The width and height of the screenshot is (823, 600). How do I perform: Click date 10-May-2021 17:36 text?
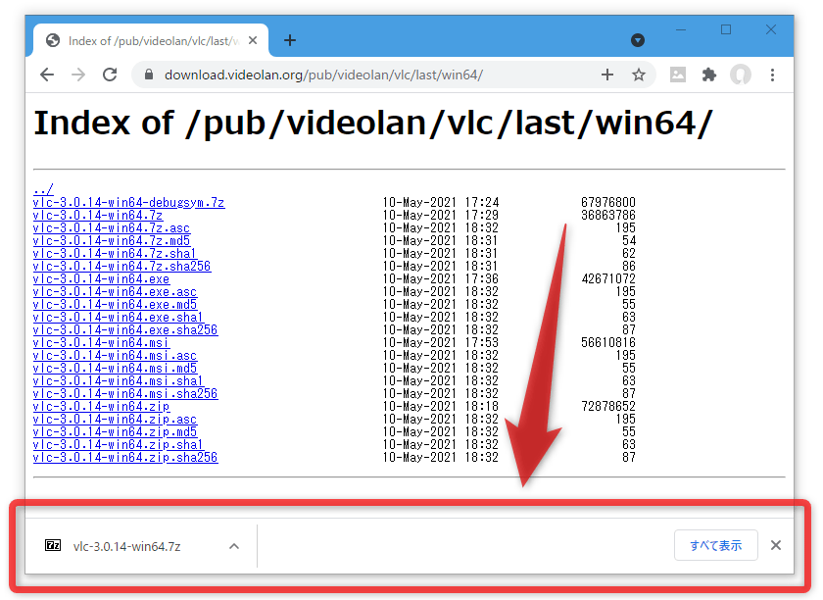440,279
